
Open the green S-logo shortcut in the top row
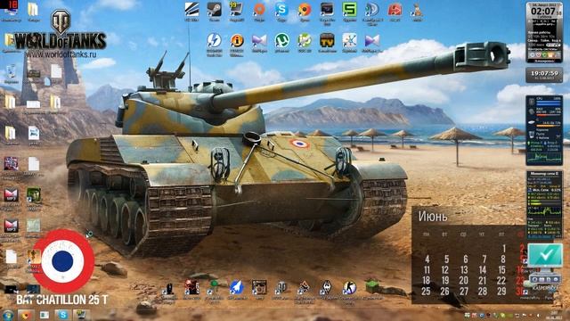[x=349, y=10]
